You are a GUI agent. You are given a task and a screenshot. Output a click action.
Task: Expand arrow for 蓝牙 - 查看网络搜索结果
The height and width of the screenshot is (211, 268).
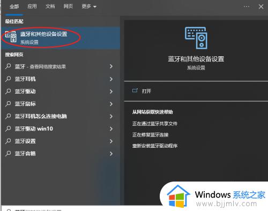(x=111, y=66)
